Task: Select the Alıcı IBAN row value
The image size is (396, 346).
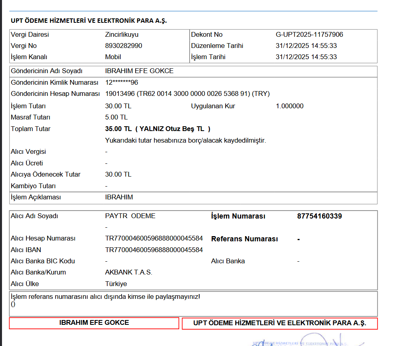Action: pyautogui.click(x=154, y=250)
